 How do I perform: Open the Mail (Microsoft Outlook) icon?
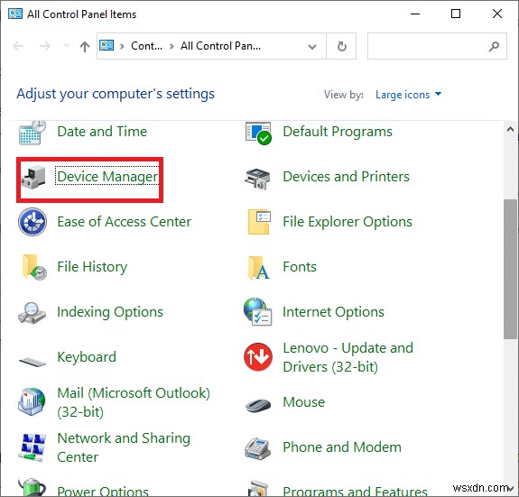tap(32, 401)
